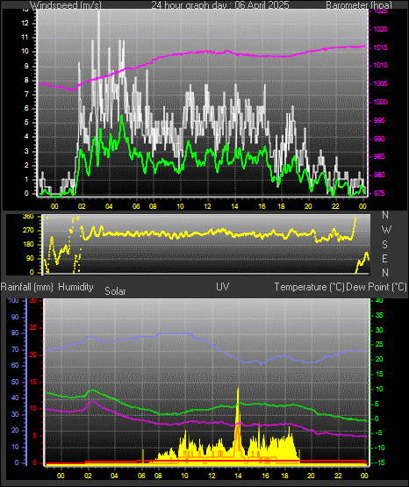The width and height of the screenshot is (409, 487).
Task: Click the "Solar" label
Action: pyautogui.click(x=115, y=291)
